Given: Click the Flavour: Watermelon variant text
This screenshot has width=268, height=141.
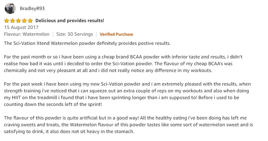Looking at the screenshot, I should [27, 34].
